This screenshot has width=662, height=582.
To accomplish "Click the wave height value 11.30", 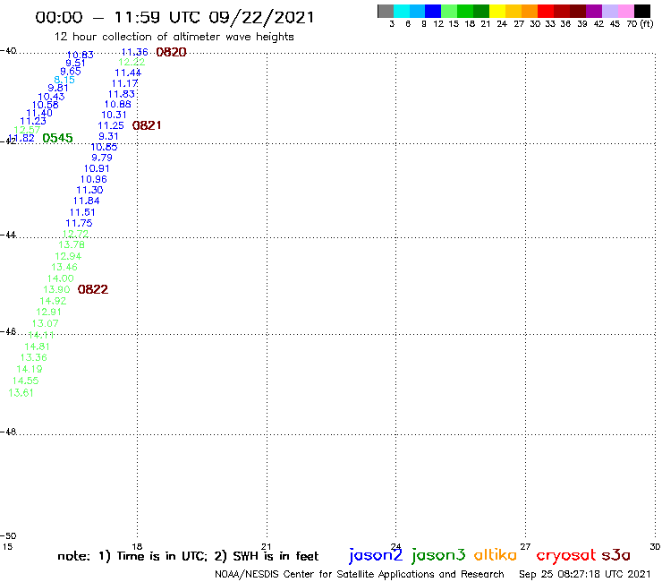I will coord(89,190).
